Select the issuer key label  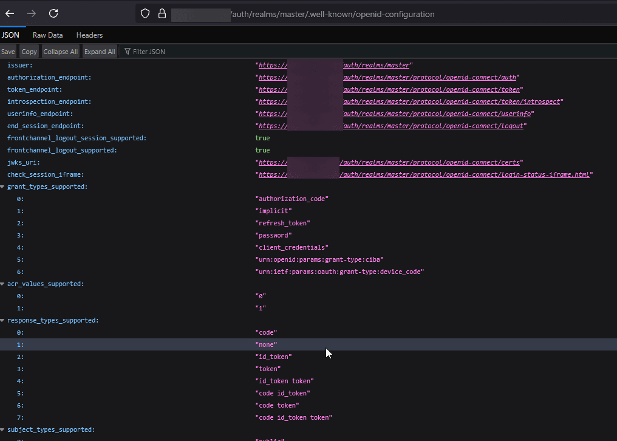tap(19, 66)
